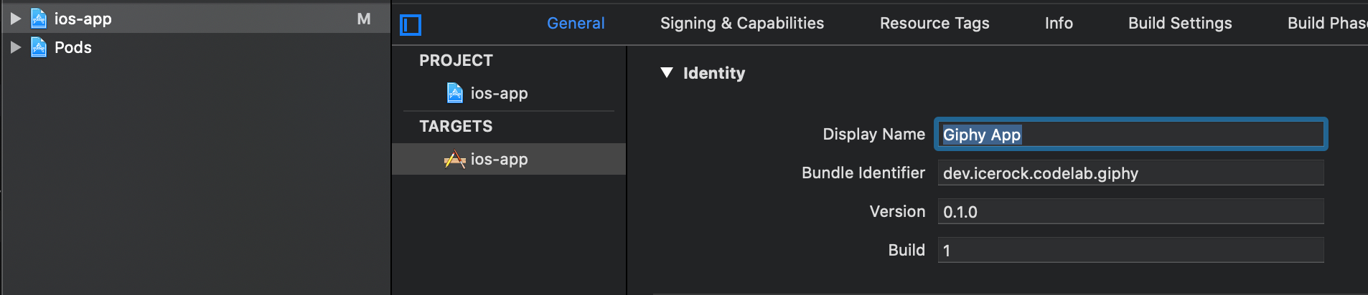This screenshot has height=295, width=1368.
Task: Open the Resource Tags tab
Action: (934, 24)
